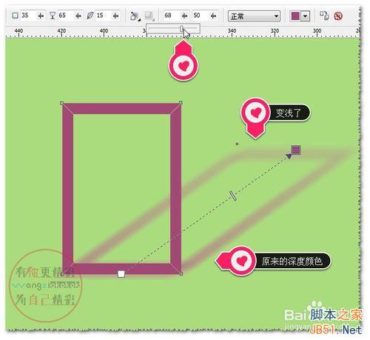
Task: Click the white square shadow start handle
Action: tap(121, 274)
